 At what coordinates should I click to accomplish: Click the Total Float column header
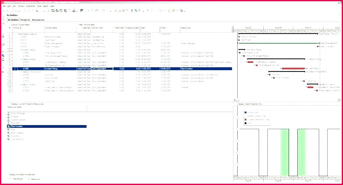coord(119,28)
